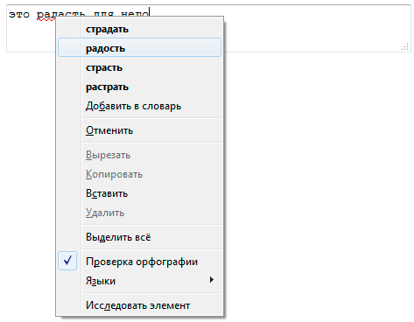This screenshot has height=322, width=414.
Task: Click checkmark icon beside spell check
Action: pyautogui.click(x=67, y=261)
